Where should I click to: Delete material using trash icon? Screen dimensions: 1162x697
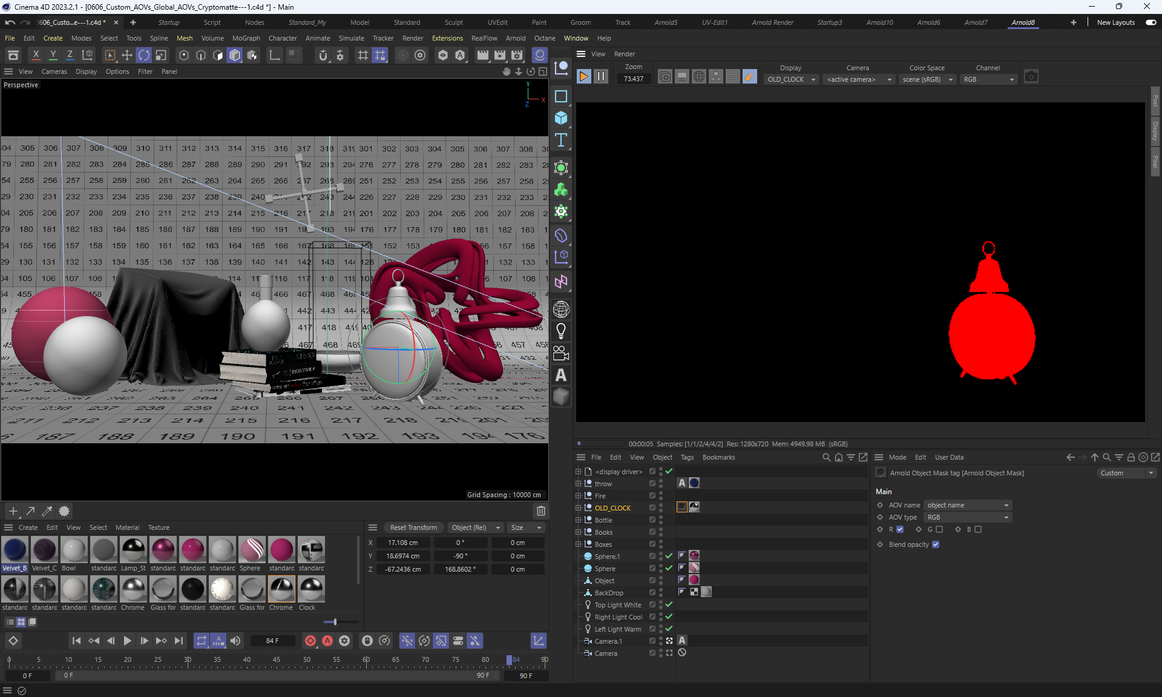[540, 511]
